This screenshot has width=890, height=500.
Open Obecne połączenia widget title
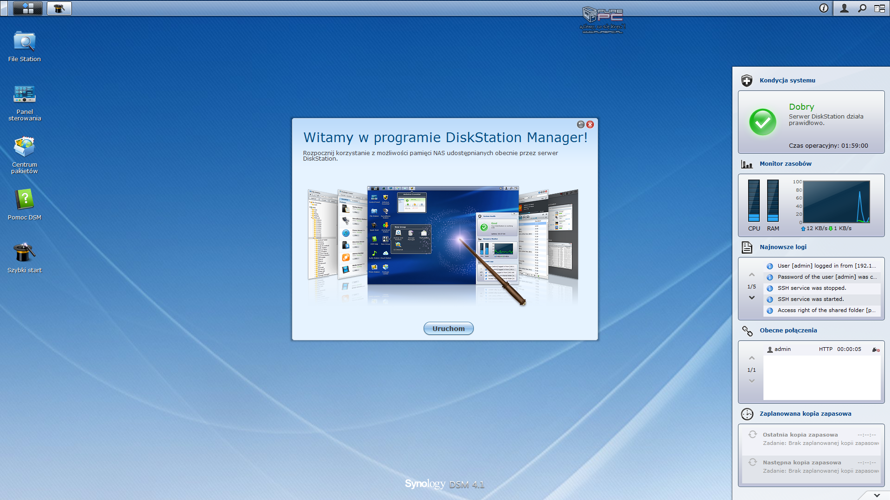coord(788,331)
